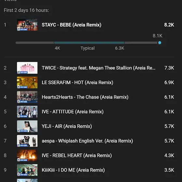The height and width of the screenshot is (182, 182).
Task: Click IVE - REBEL HEART title
Action: [77, 156]
